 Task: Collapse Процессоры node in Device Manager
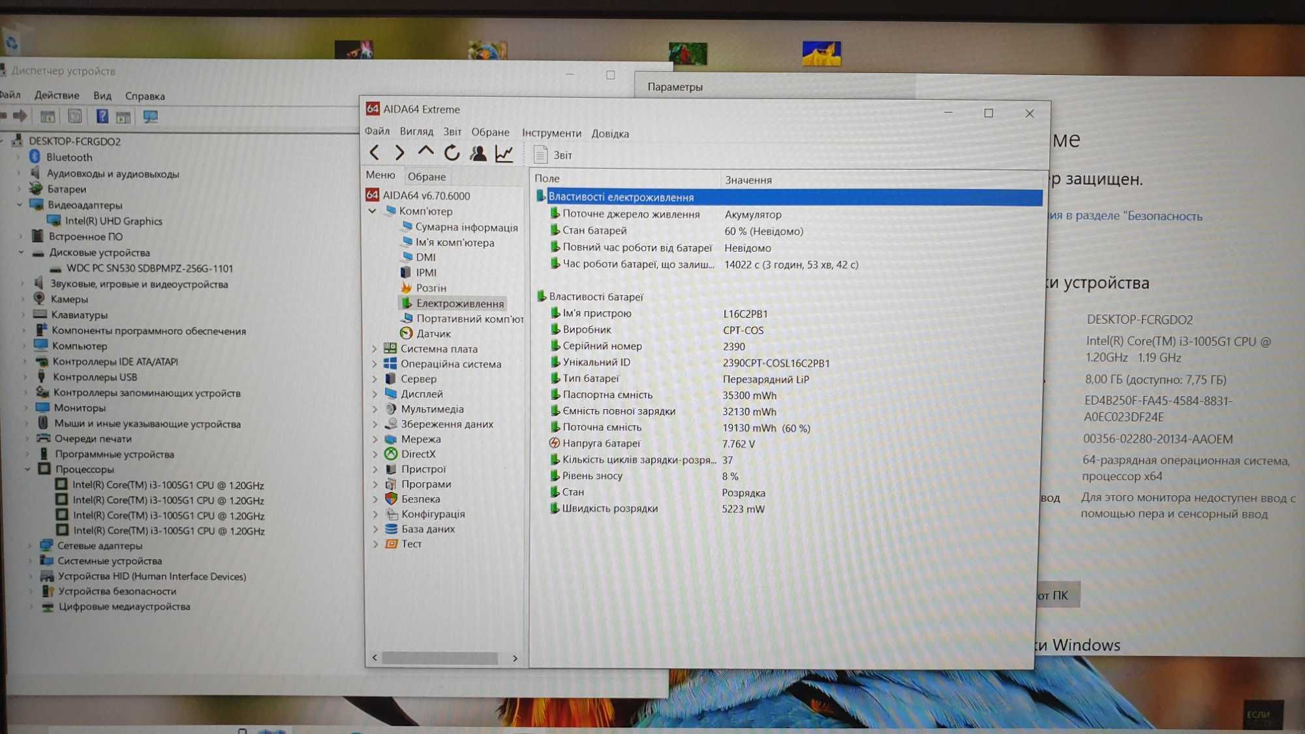pos(27,468)
